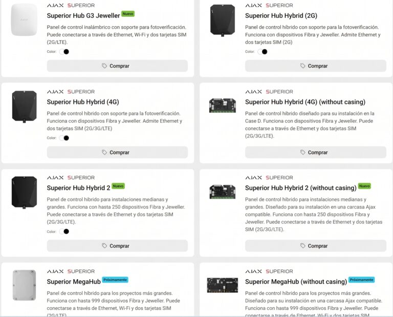
Task: Select the Superior MegaHub white casing image
Action: click(x=25, y=285)
